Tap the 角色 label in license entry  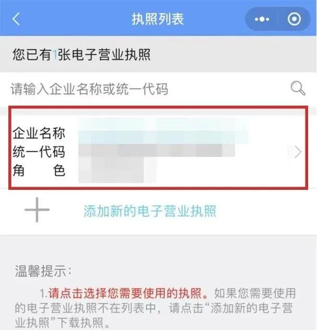coord(39,170)
